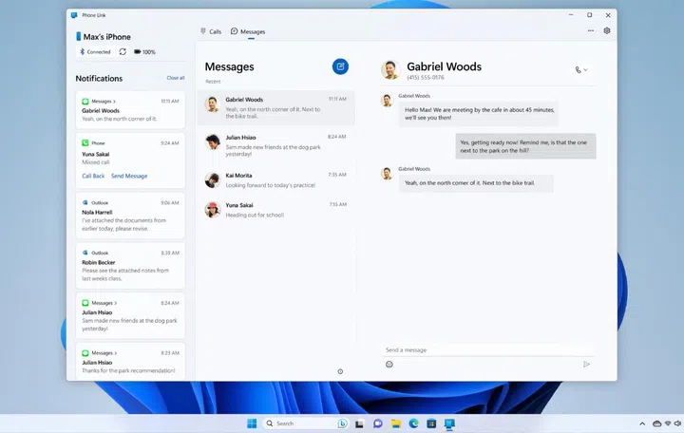684x433 pixels.
Task: Open the three-dot more options menu
Action: [x=591, y=31]
